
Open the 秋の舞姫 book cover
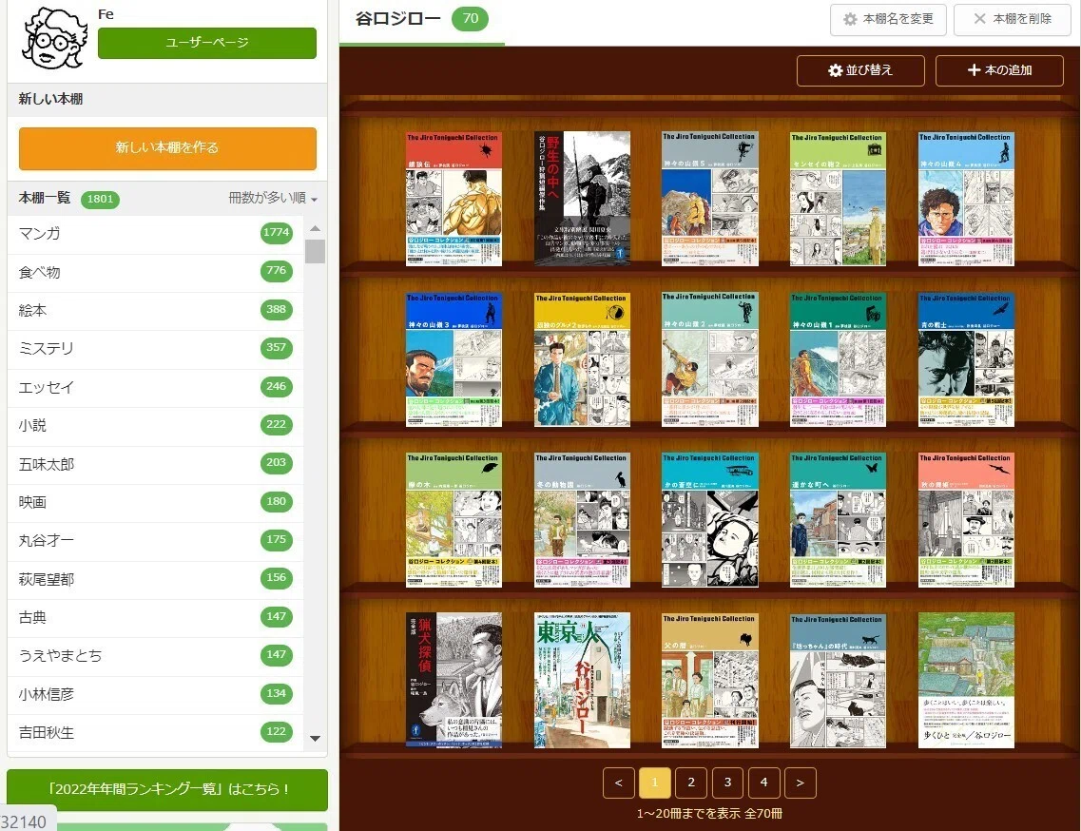[x=967, y=520]
